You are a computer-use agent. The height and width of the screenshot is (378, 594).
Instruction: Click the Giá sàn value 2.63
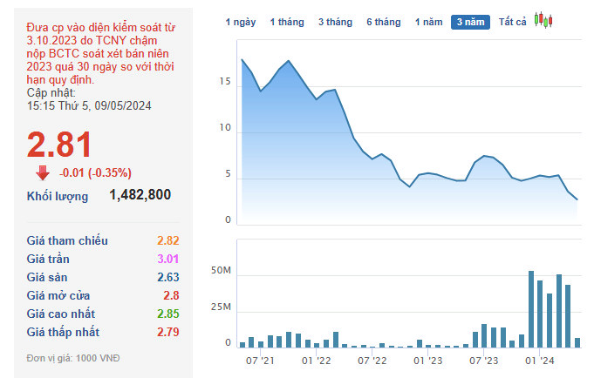(166, 277)
